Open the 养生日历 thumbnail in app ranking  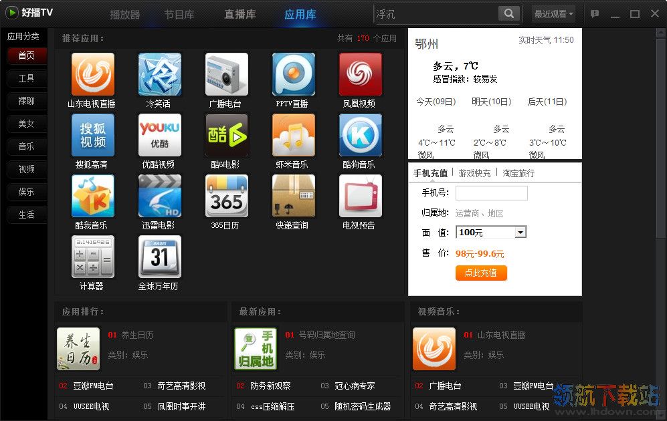(78, 349)
